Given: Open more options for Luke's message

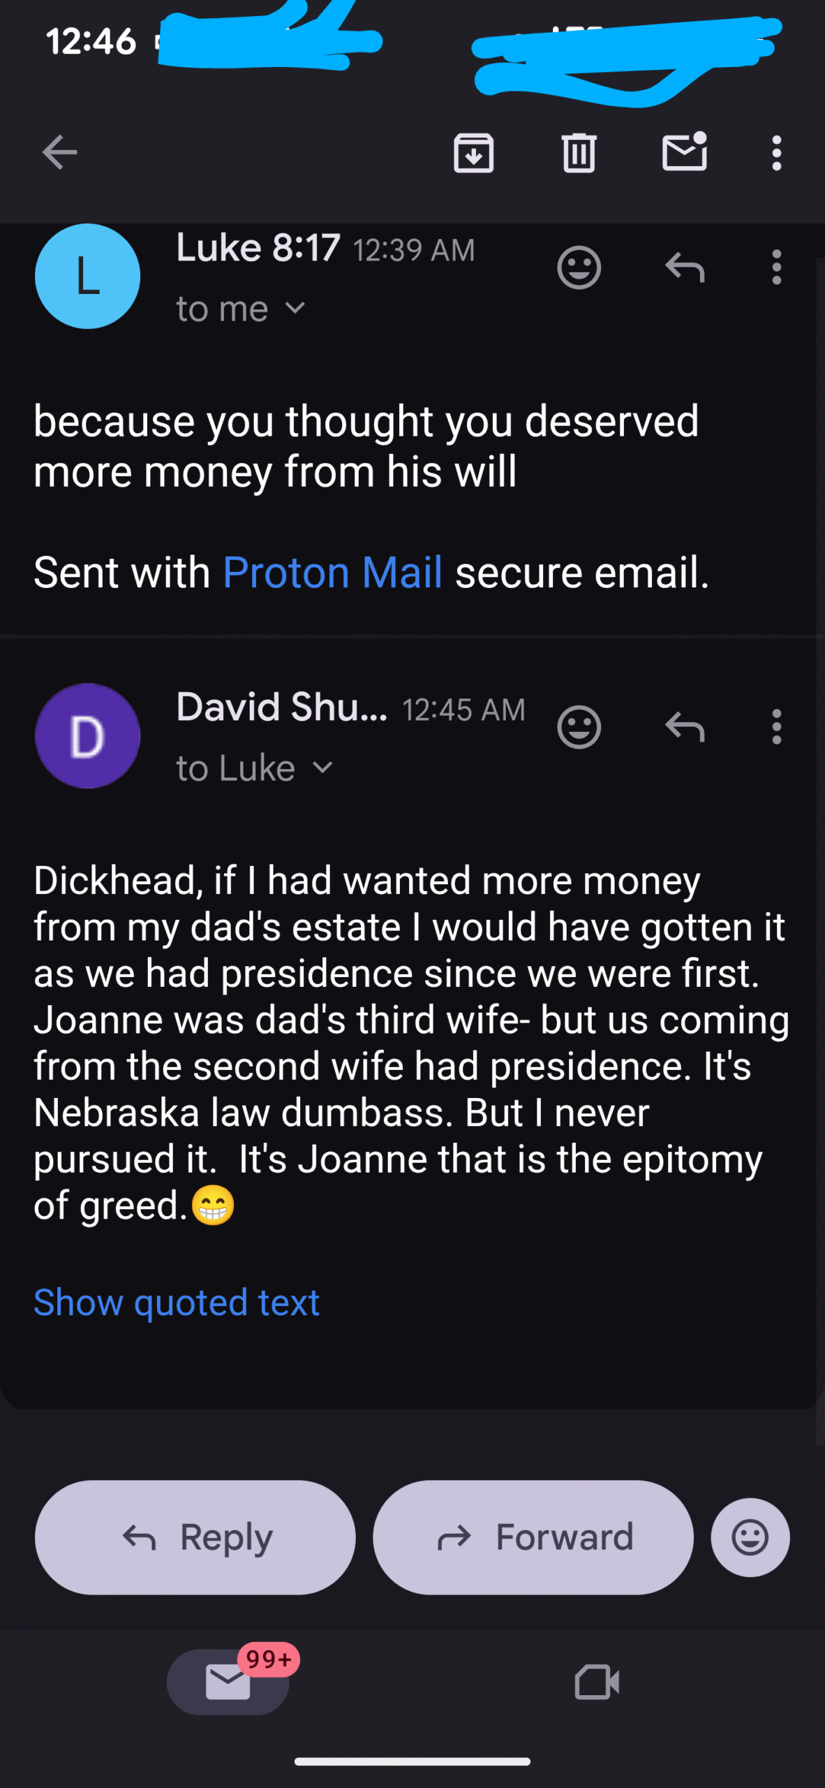Looking at the screenshot, I should coord(776,268).
